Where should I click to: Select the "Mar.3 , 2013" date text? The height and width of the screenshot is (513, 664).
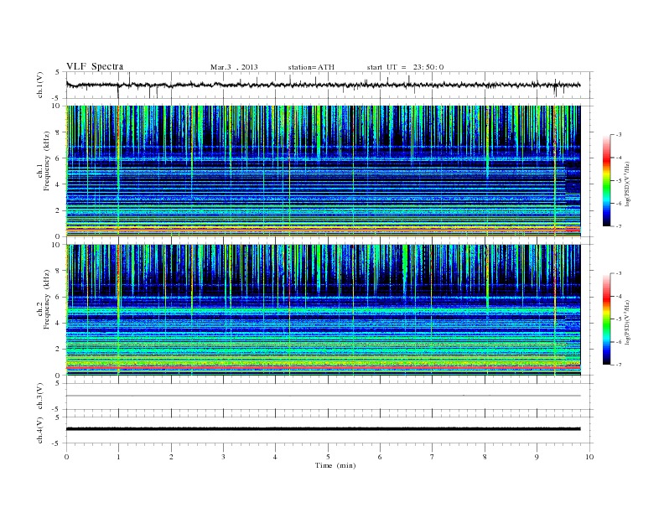point(234,67)
